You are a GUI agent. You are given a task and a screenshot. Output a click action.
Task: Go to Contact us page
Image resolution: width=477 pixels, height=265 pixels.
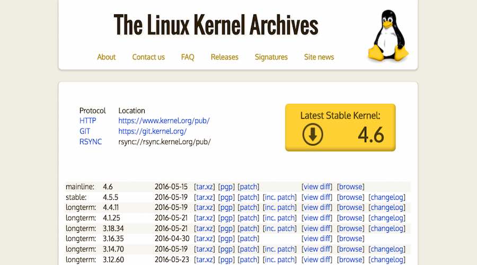click(148, 57)
